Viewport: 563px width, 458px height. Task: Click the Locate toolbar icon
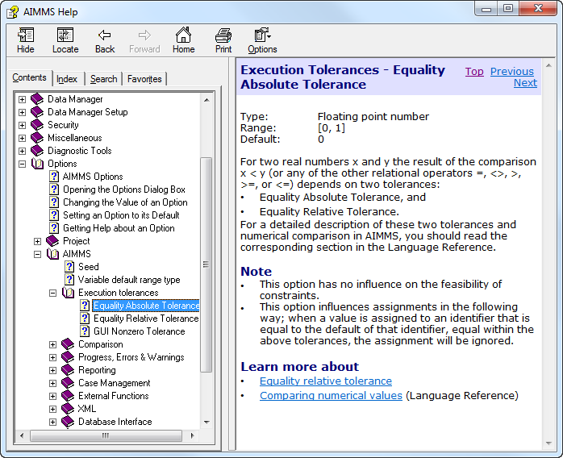[x=65, y=35]
